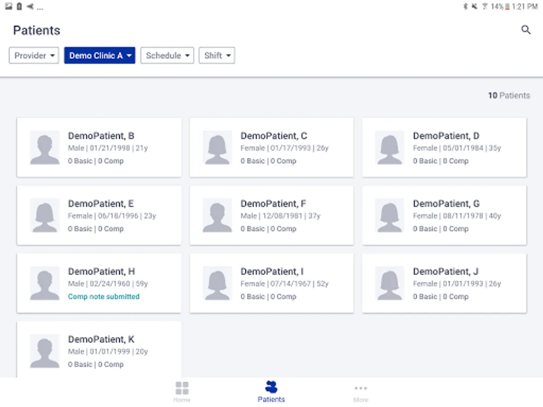This screenshot has height=407, width=543.
Task: Click Male | 12/08/1981 | 37y details
Action: (x=280, y=216)
